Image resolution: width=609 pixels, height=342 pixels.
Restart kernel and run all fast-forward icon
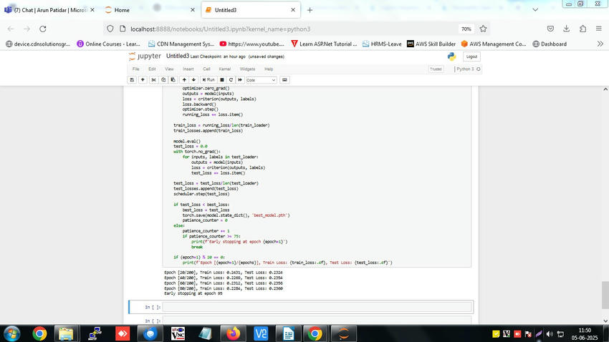240,80
